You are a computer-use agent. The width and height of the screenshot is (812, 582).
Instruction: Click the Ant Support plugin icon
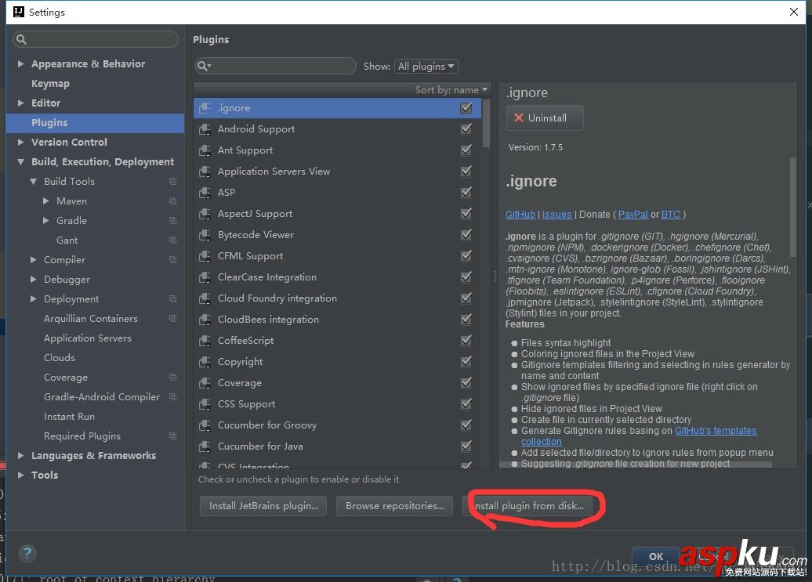pos(205,150)
